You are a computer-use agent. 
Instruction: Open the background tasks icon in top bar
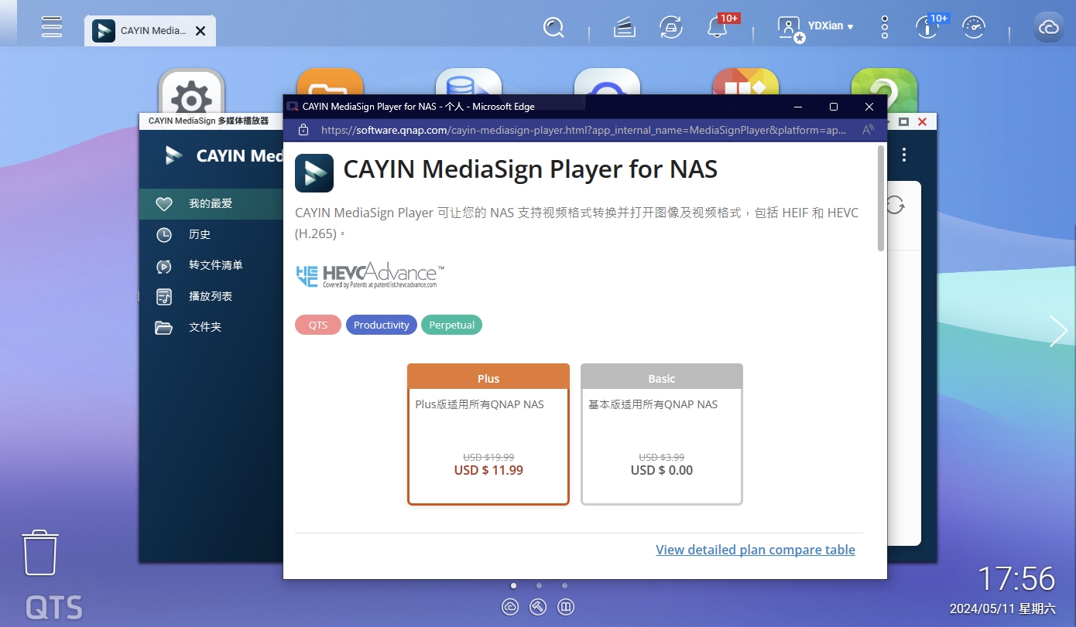(x=625, y=28)
